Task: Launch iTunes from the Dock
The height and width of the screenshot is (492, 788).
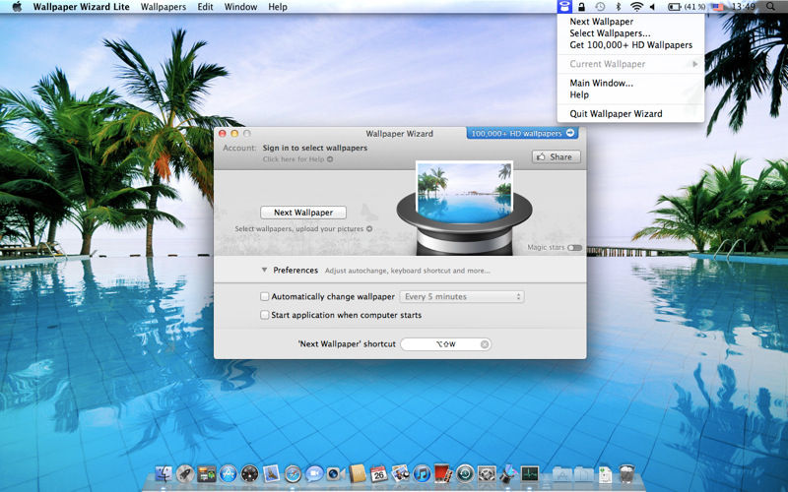Action: click(422, 473)
